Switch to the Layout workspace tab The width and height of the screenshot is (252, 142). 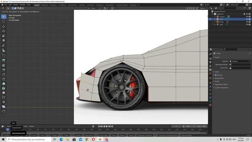[x=37, y=5]
